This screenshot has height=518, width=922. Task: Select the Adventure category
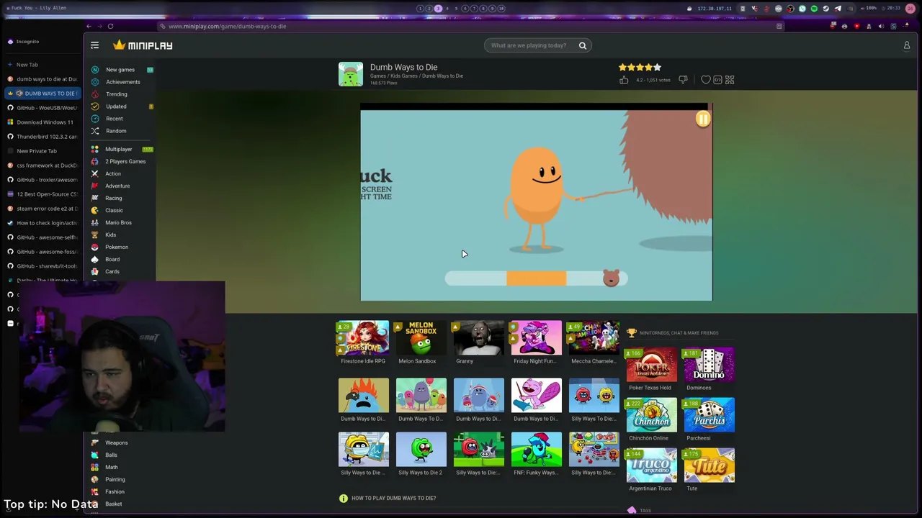117,186
